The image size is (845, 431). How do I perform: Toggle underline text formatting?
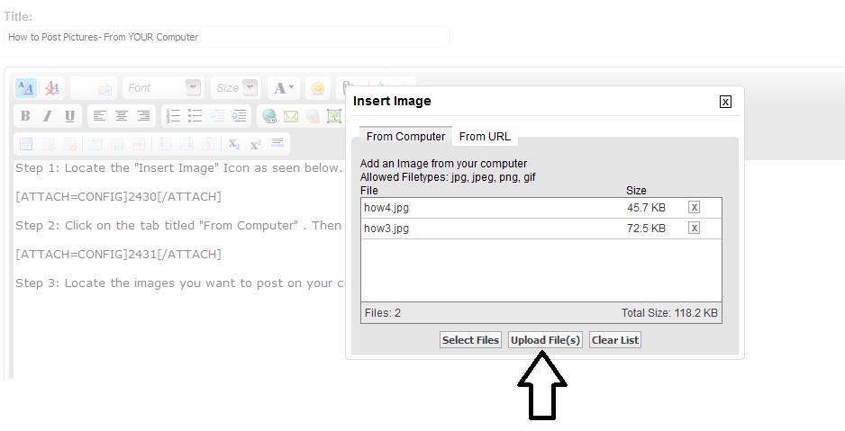[68, 116]
